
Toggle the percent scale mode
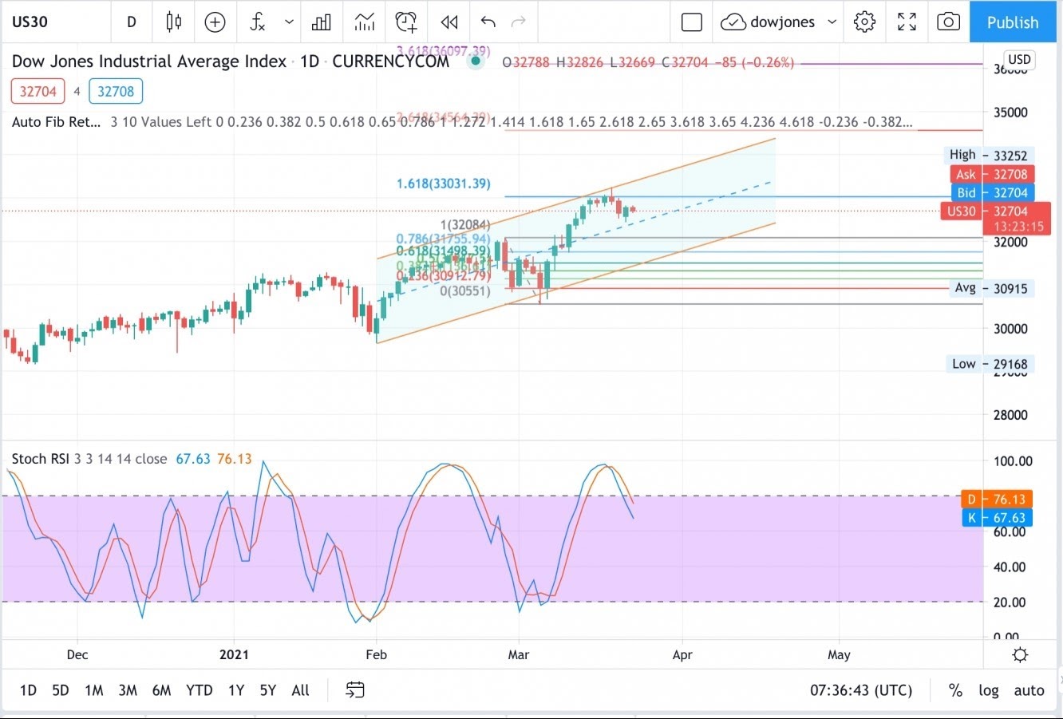point(955,690)
